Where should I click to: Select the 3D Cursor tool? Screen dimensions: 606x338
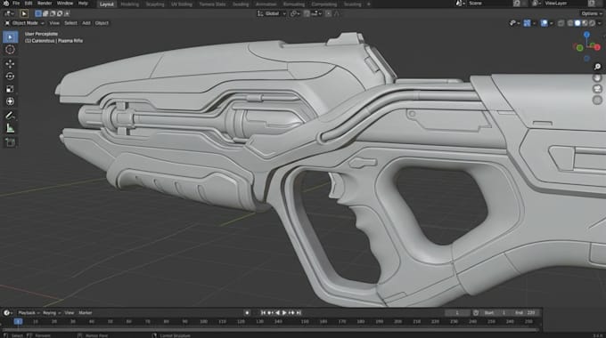[10, 50]
